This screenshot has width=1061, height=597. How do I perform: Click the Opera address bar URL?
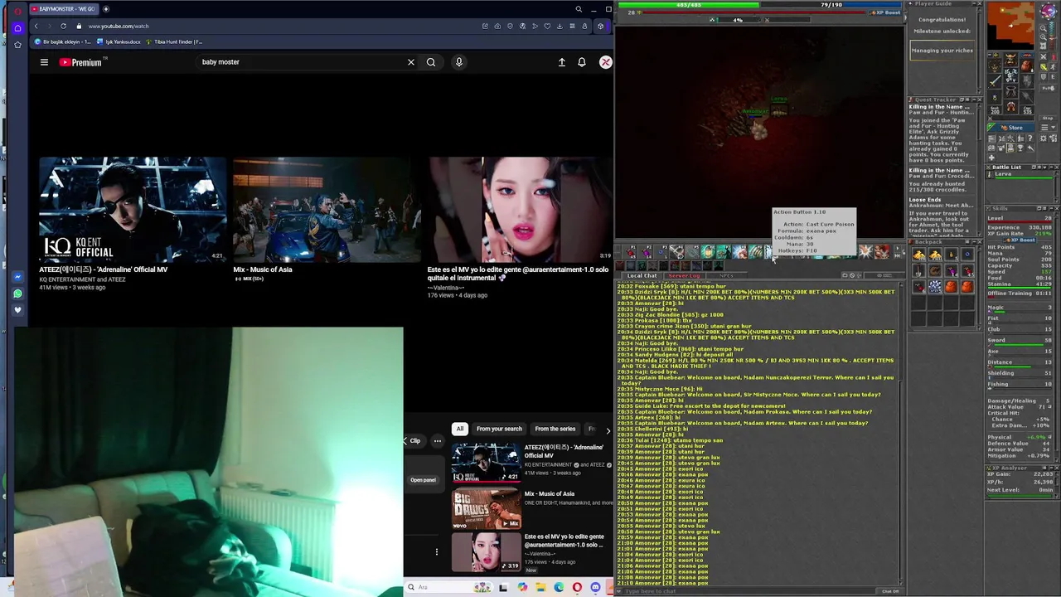(x=119, y=26)
